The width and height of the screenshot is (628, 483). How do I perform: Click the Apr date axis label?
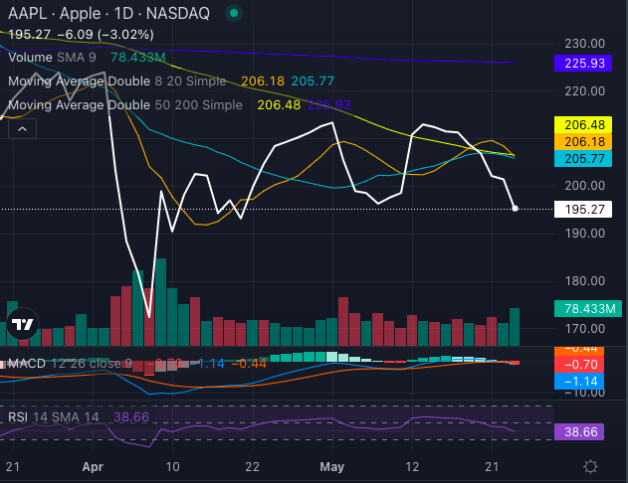click(x=93, y=467)
